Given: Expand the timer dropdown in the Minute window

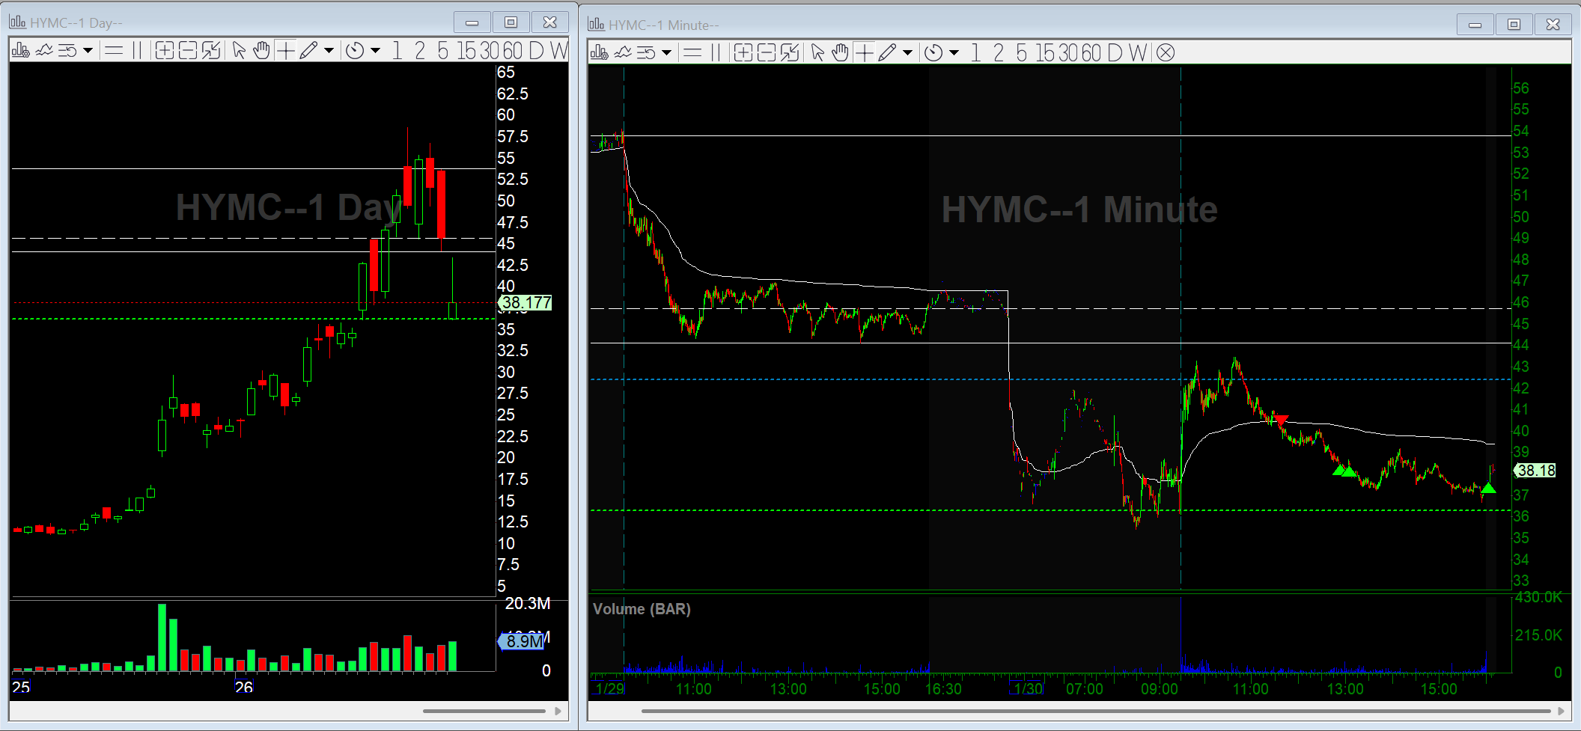Looking at the screenshot, I should click(x=954, y=52).
